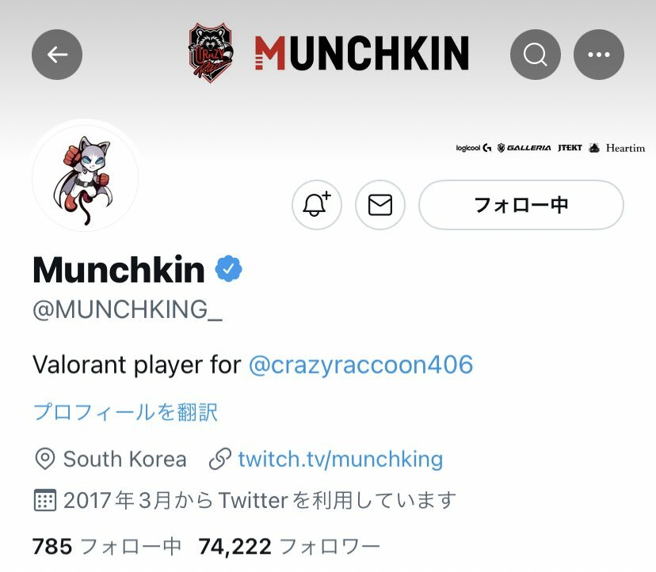The width and height of the screenshot is (656, 572).
Task: Tap the Crazy Raccoon logo in banner
Action: click(x=211, y=52)
